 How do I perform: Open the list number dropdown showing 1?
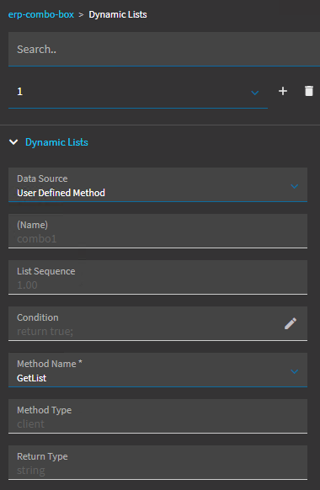(138, 92)
